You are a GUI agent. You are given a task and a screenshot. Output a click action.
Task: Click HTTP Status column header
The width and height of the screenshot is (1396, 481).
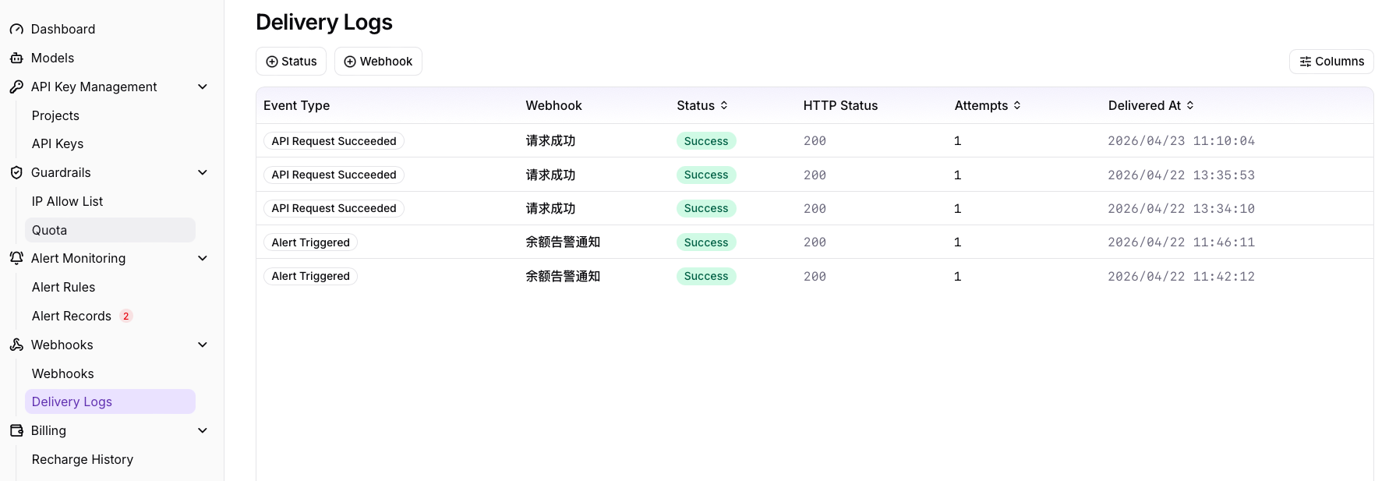[840, 105]
